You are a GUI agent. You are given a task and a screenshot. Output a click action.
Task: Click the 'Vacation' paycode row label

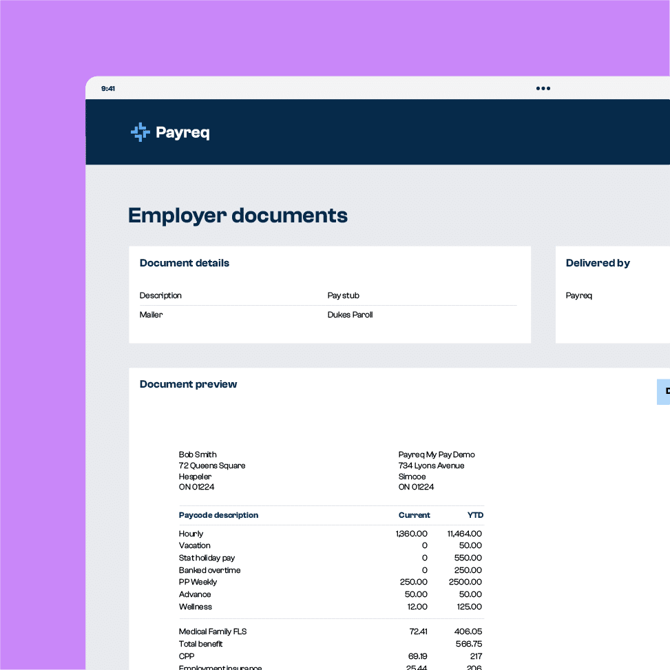point(194,545)
